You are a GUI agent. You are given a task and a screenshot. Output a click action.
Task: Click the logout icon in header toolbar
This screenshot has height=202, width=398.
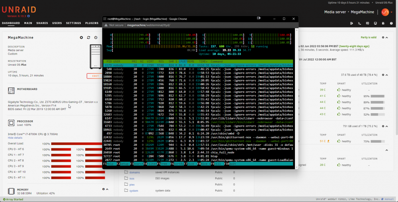[x=351, y=24]
